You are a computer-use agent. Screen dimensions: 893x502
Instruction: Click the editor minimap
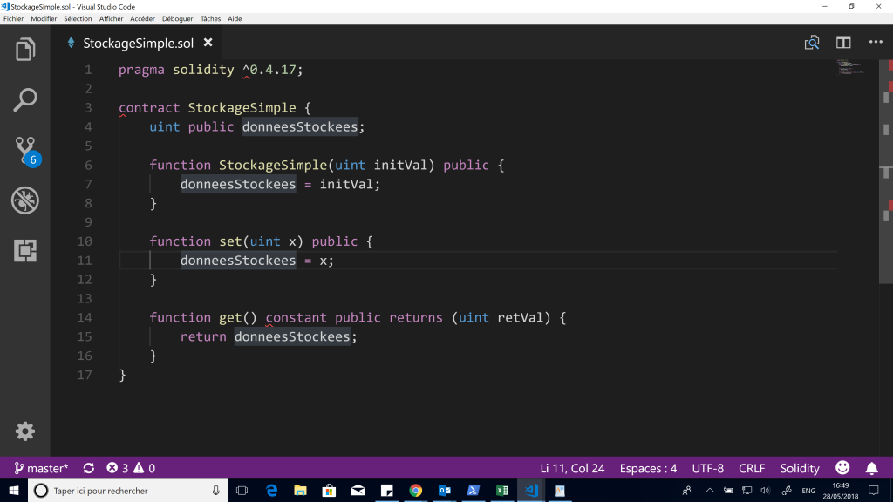pyautogui.click(x=851, y=67)
